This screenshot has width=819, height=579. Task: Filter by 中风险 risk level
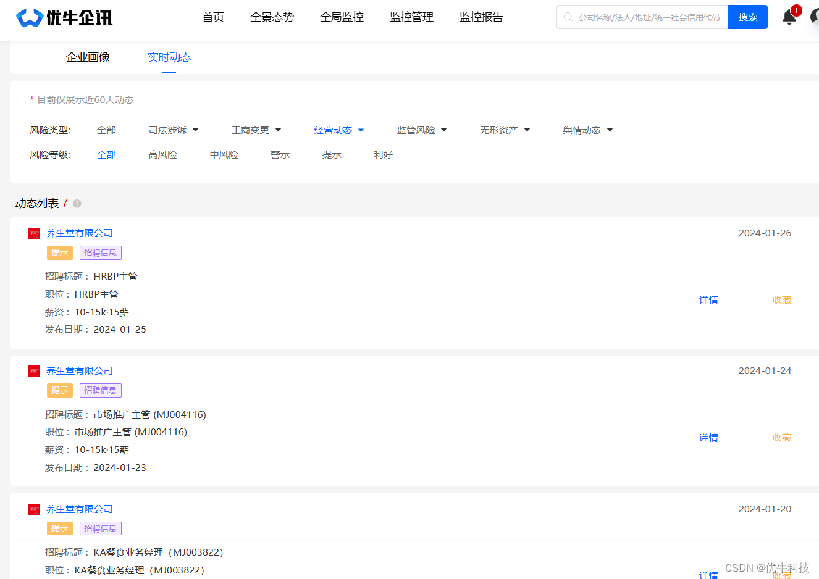224,155
